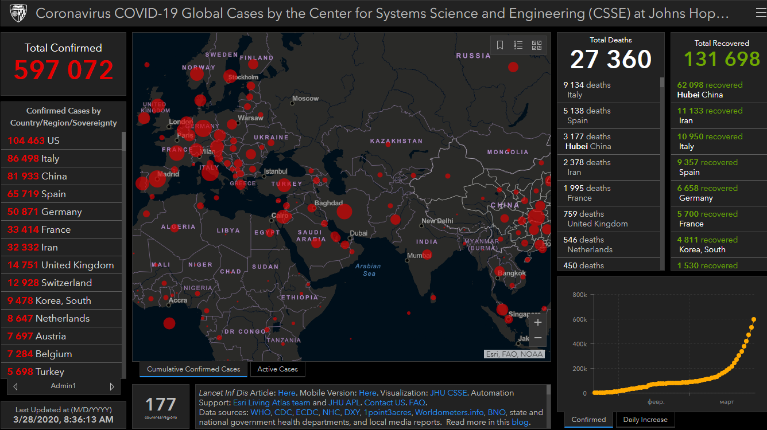The image size is (767, 430).
Task: Open the Worldometers.info data source link
Action: click(x=450, y=412)
